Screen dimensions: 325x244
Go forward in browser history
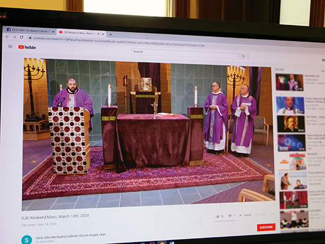click(14, 37)
